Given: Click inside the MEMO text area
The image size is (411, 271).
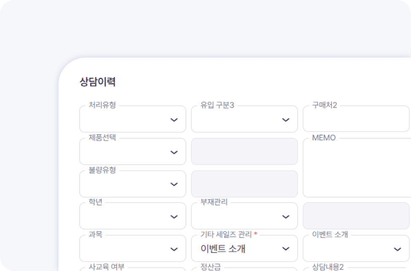Looking at the screenshot, I should pos(356,168).
